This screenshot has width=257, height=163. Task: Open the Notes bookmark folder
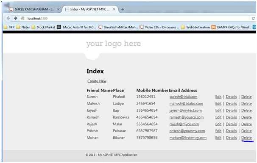pos(23,27)
